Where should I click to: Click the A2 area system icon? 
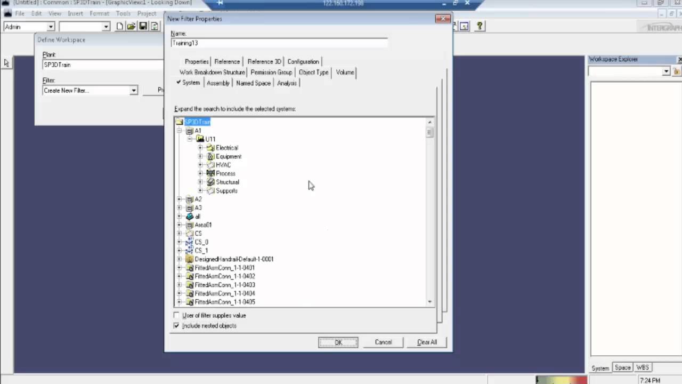pyautogui.click(x=190, y=199)
